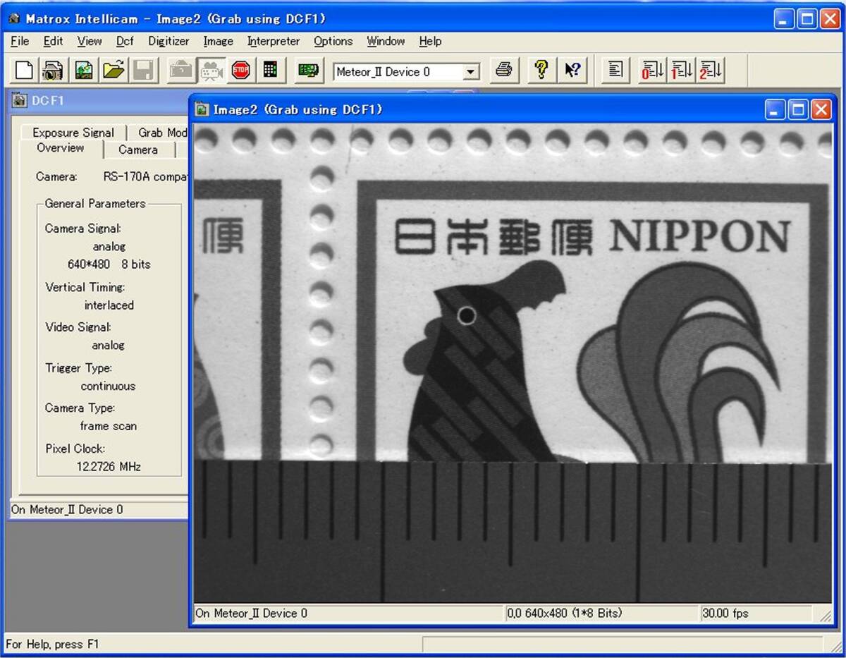Click 'On Meteor_II Device 0' in DCF1 status bar
This screenshot has height=658, width=846.
coord(67,509)
